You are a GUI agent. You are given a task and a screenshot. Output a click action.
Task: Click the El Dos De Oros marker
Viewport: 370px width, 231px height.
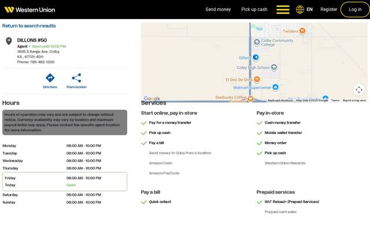tap(257, 80)
